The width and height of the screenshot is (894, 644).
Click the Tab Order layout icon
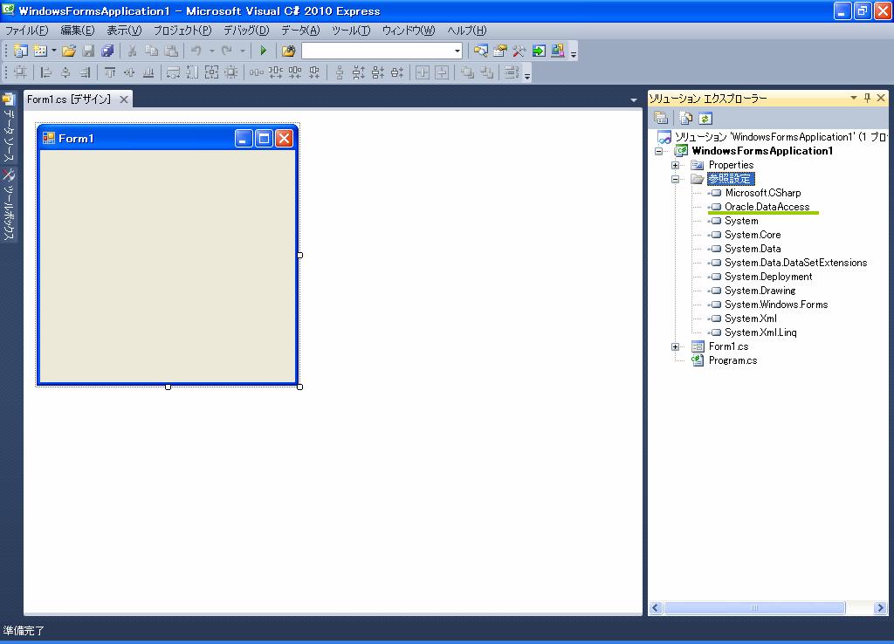point(512,72)
